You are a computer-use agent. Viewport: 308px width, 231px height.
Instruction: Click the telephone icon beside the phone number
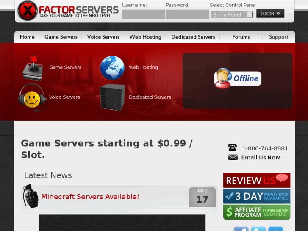tap(232, 148)
